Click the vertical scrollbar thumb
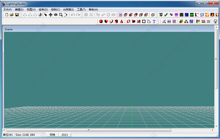220x139 pixels. pos(216,59)
